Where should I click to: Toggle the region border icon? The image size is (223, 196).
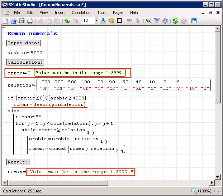(119, 21)
